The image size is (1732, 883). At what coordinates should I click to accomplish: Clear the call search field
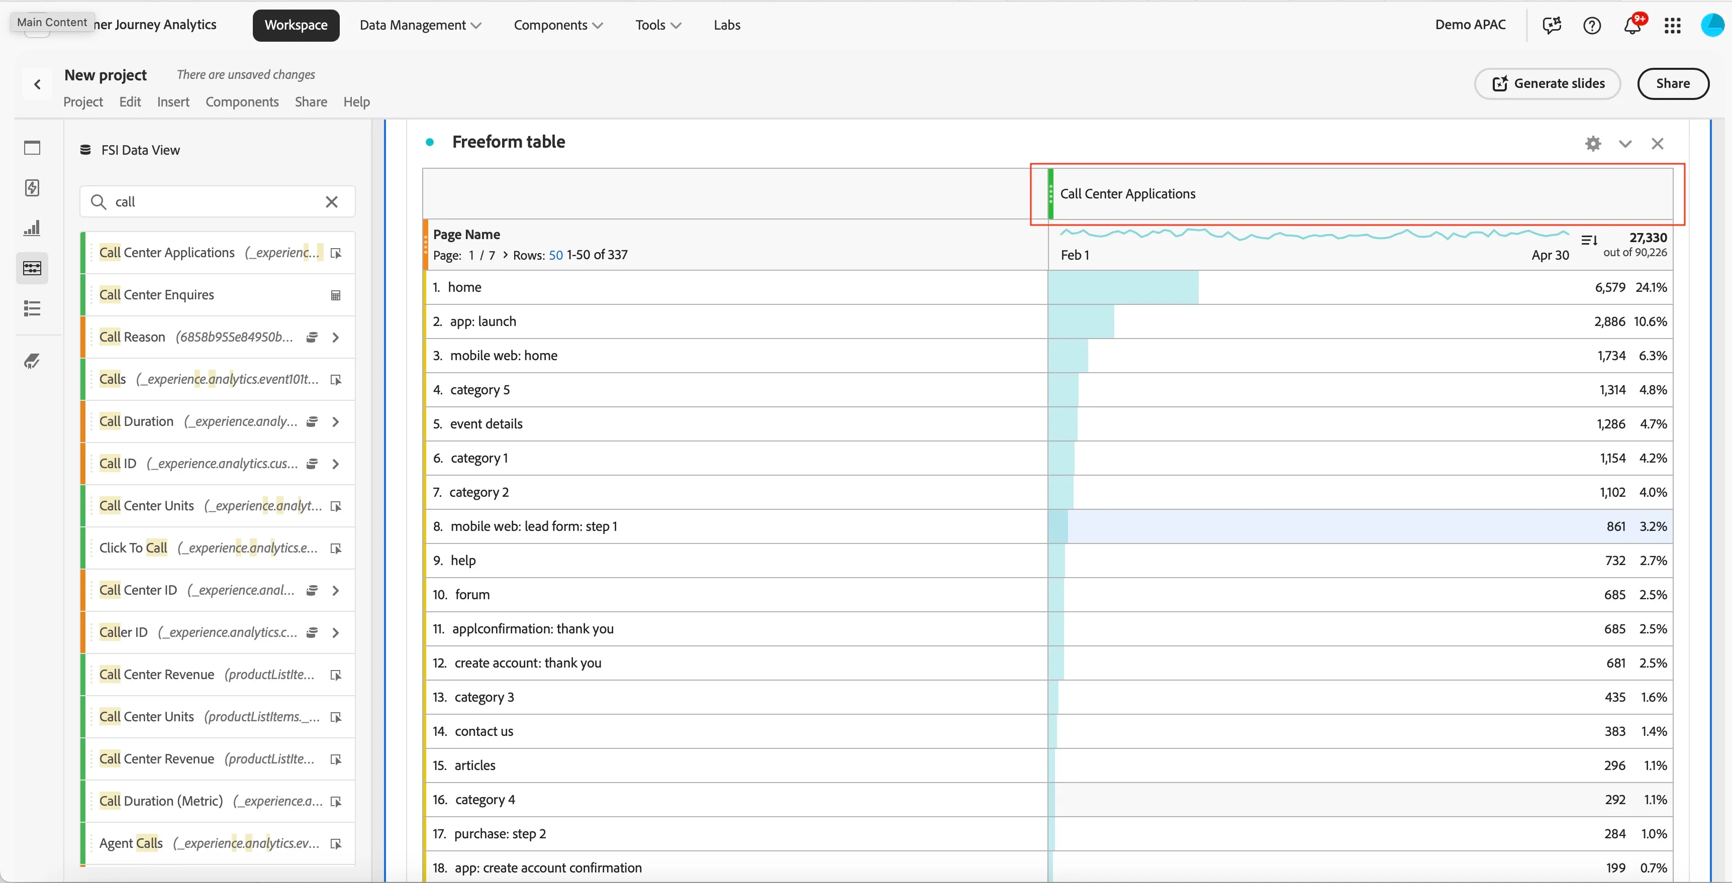[x=332, y=201]
